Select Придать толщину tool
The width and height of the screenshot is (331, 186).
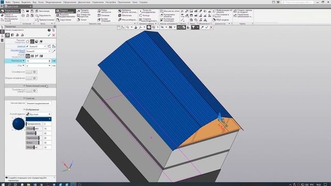[x=83, y=11]
